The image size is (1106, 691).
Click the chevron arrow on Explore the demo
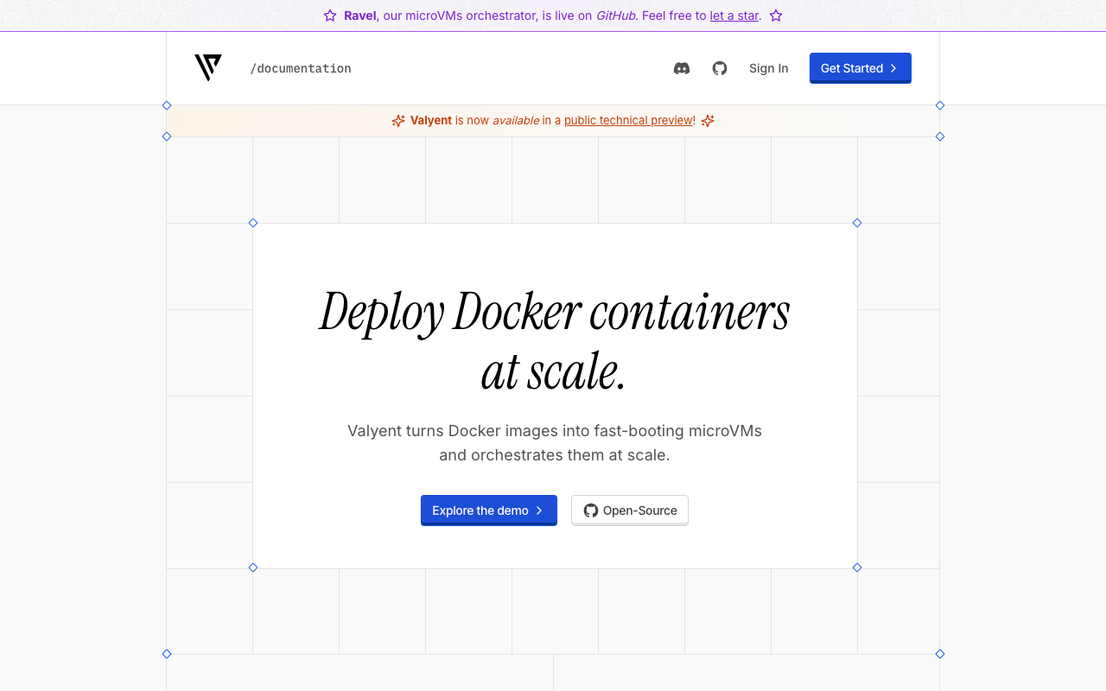click(539, 510)
